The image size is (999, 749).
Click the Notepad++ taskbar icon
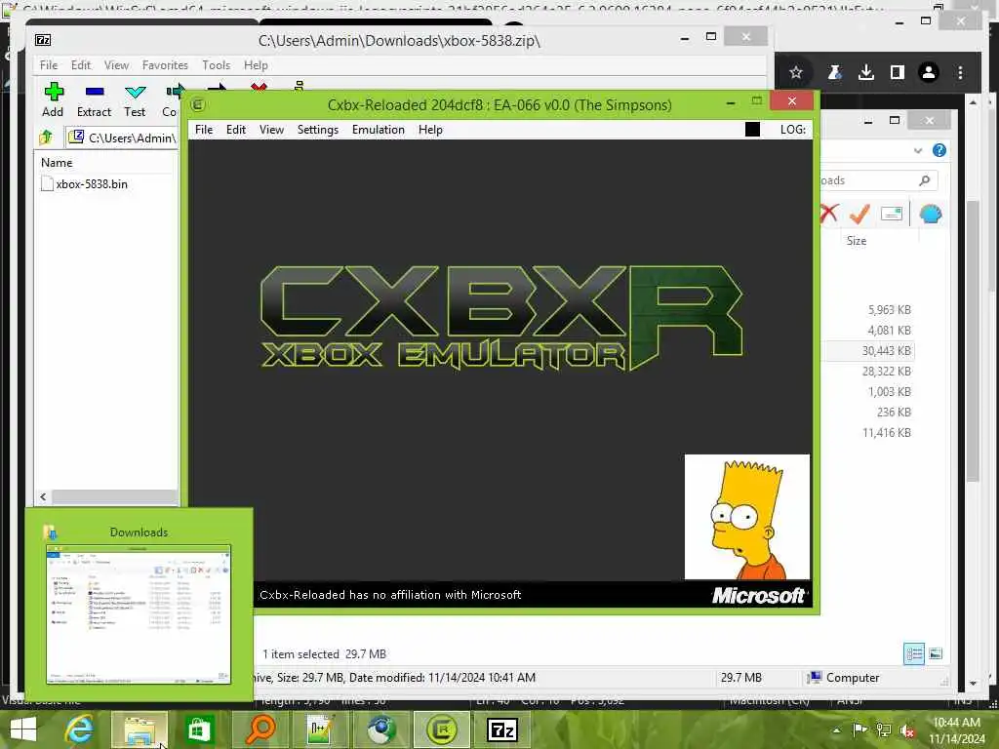[x=320, y=729]
